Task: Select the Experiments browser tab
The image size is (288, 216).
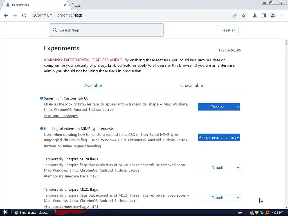Action: point(36,5)
